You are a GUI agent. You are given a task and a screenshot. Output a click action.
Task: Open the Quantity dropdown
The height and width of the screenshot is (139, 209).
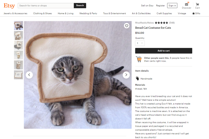coord(140,43)
